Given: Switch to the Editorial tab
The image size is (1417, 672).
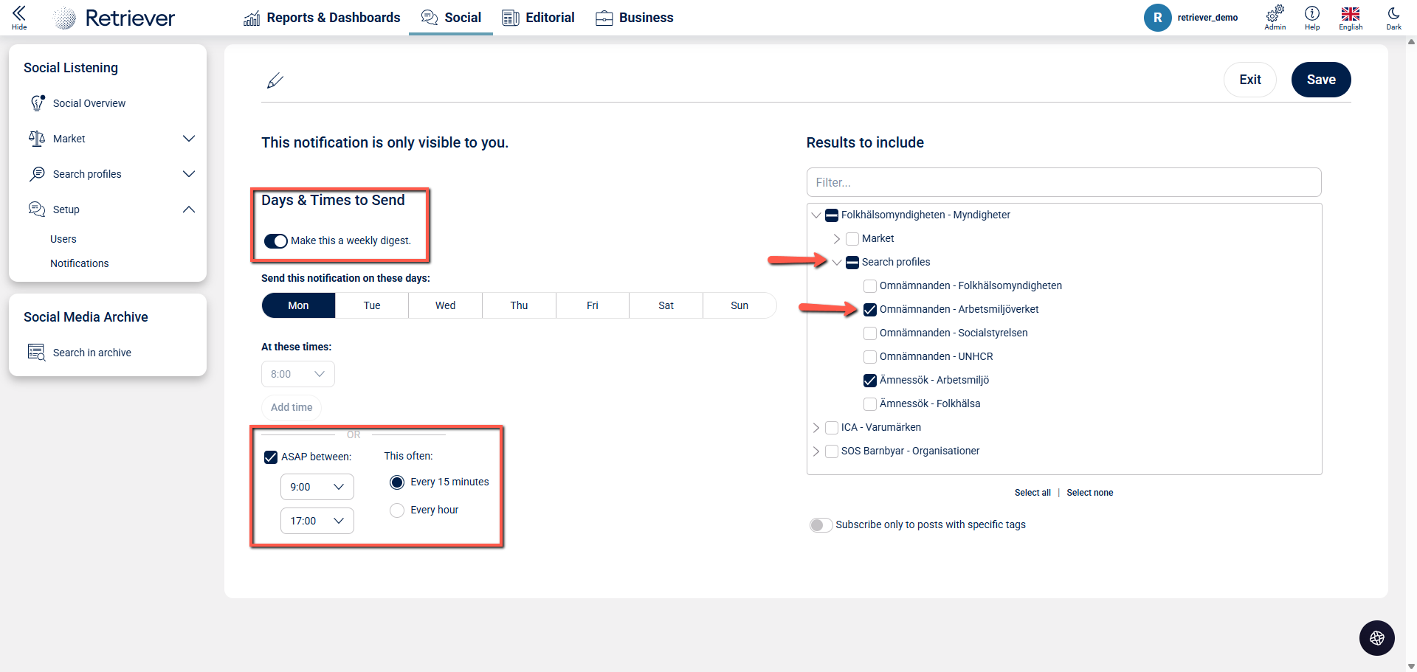Looking at the screenshot, I should click(x=538, y=18).
